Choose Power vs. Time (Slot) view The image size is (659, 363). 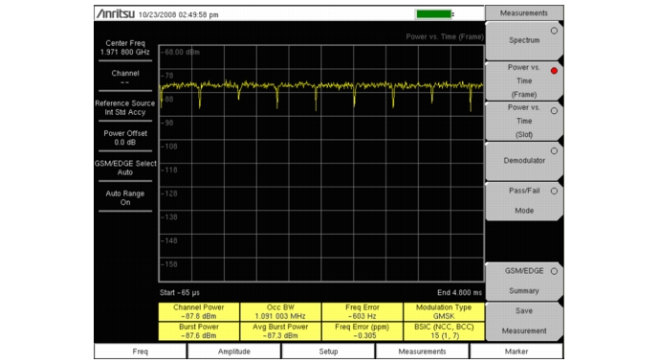coord(524,121)
